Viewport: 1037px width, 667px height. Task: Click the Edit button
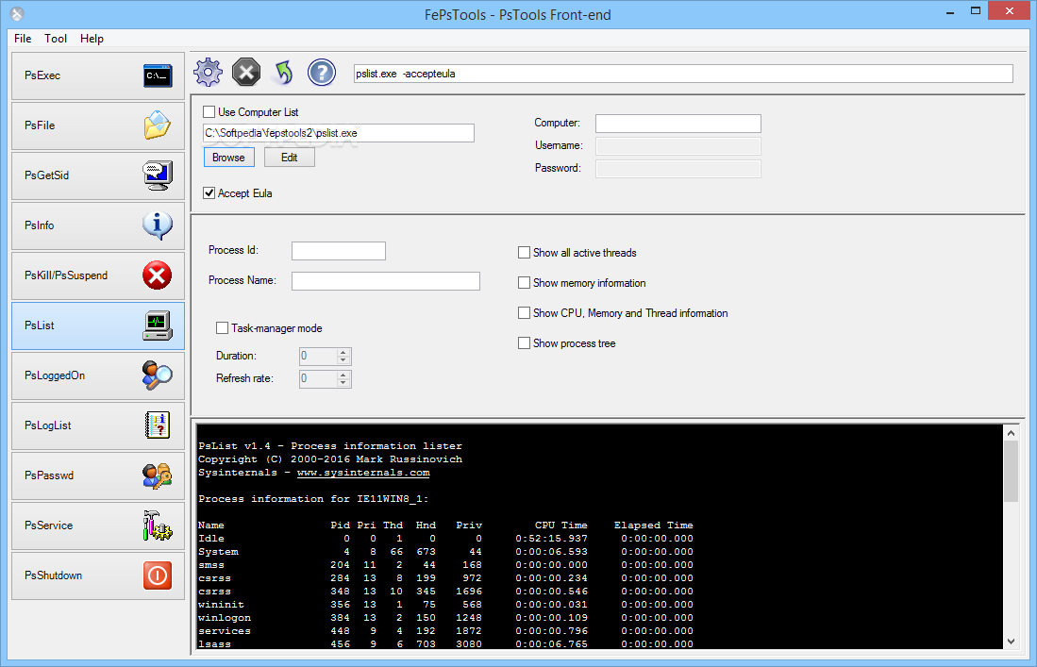[x=289, y=158]
